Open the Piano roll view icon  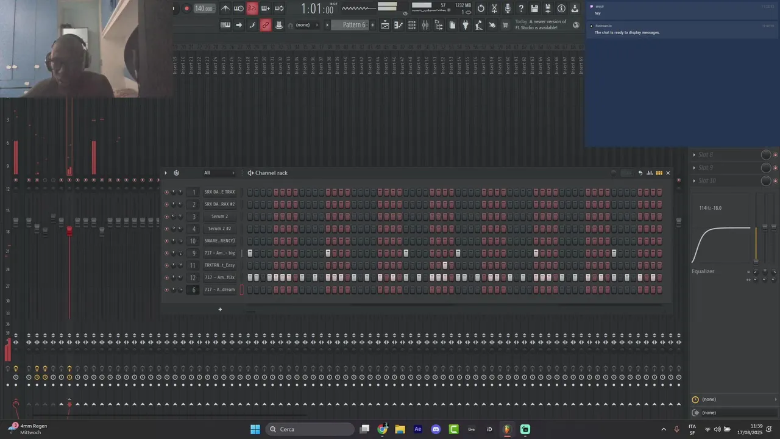tap(399, 25)
